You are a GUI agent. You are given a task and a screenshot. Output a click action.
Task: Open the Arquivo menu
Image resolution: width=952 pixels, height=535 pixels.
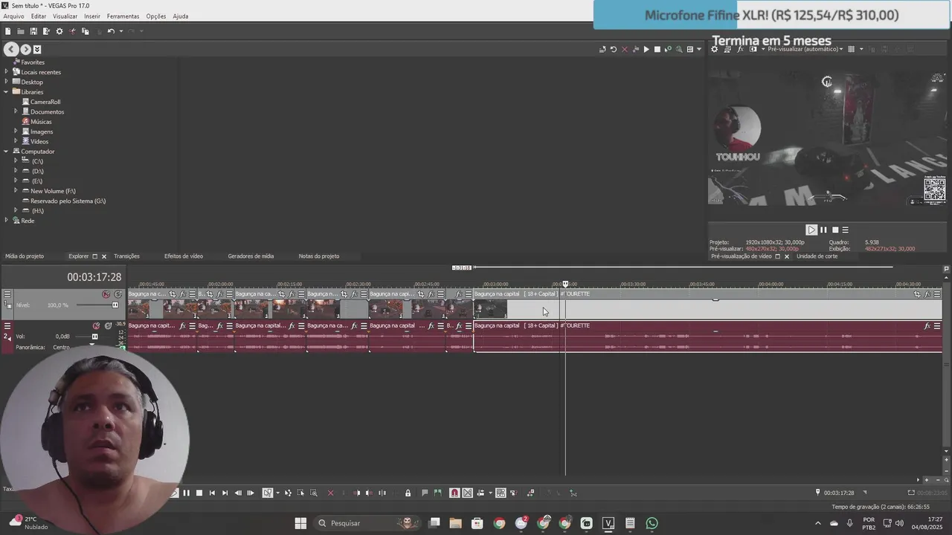click(x=13, y=16)
